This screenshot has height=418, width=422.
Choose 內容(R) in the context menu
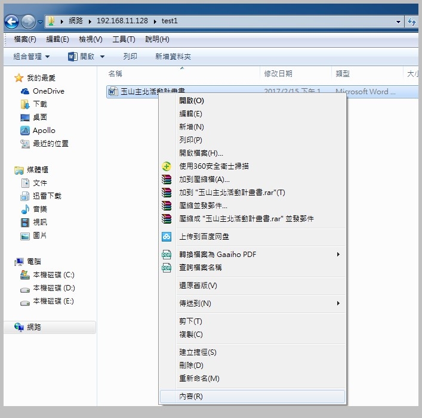click(x=252, y=397)
